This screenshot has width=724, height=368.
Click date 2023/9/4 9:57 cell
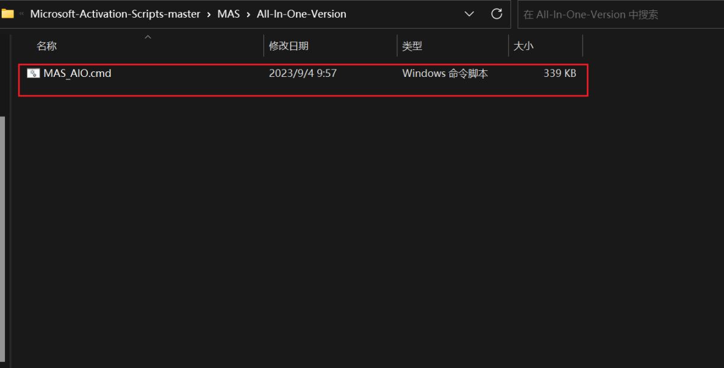tap(303, 73)
